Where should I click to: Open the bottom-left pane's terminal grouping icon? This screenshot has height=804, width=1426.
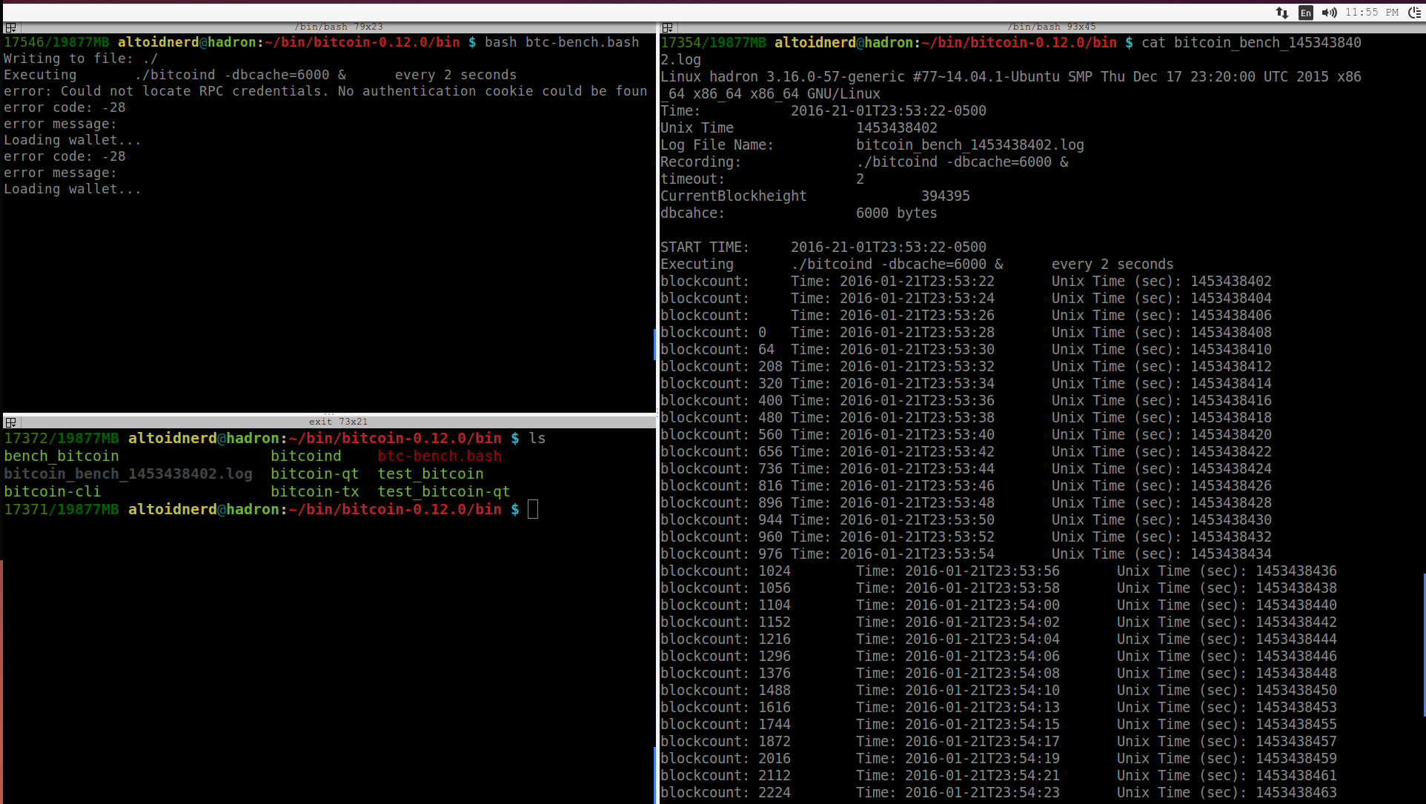point(10,422)
